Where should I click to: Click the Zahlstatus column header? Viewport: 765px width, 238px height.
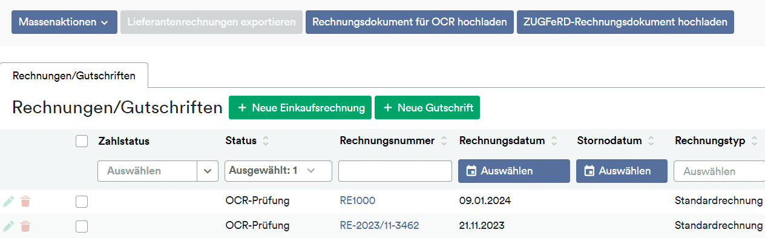(x=123, y=141)
